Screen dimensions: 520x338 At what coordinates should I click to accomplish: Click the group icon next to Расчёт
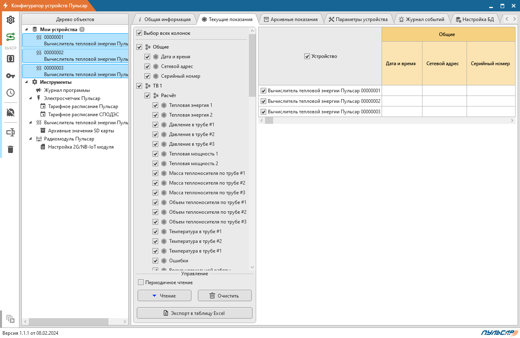[156, 96]
